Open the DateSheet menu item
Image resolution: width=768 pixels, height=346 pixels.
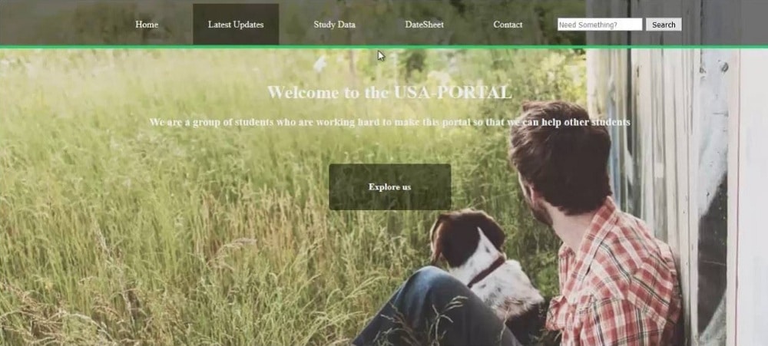click(424, 25)
